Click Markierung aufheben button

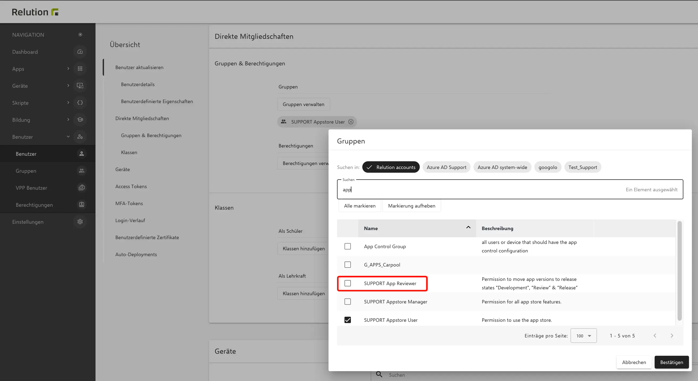tap(412, 206)
